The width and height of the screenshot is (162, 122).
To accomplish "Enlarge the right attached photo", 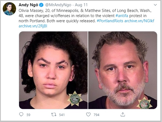I will coord(123,70).
